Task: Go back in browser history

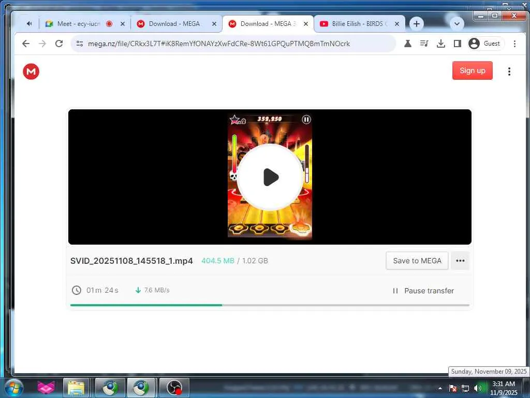Action: [x=26, y=44]
